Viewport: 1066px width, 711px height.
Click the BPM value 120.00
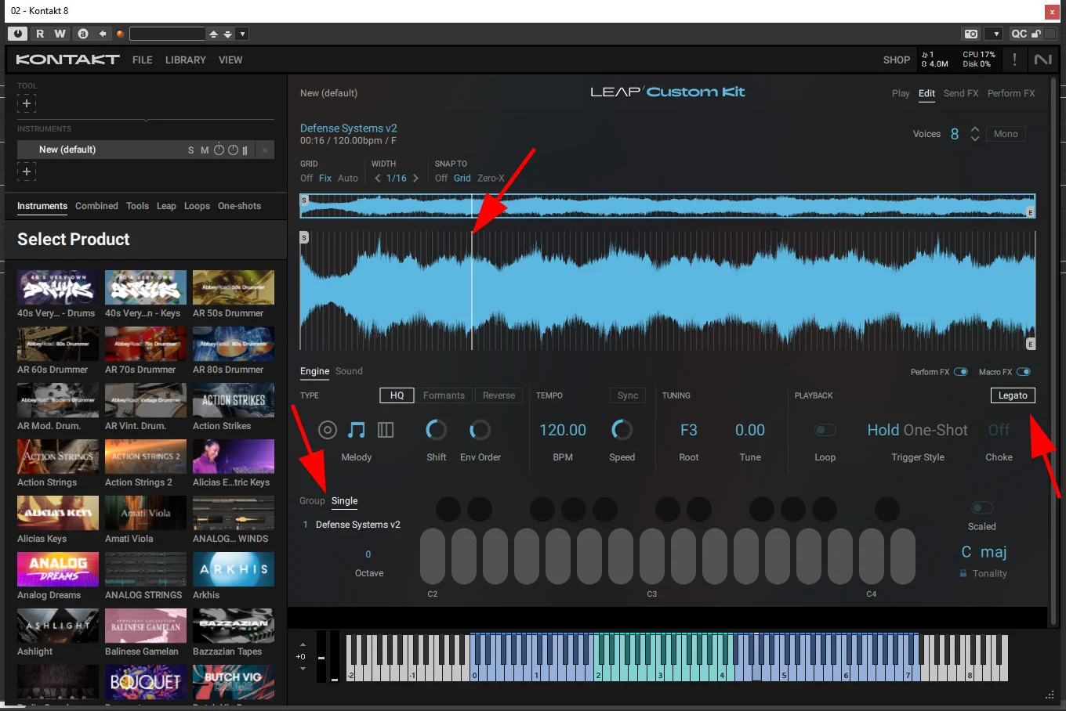tap(563, 430)
